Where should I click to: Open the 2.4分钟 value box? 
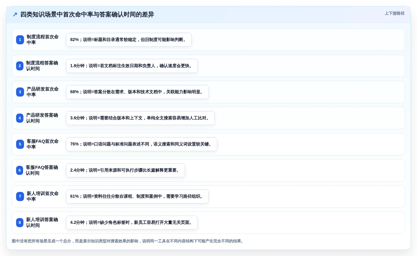pyautogui.click(x=126, y=170)
